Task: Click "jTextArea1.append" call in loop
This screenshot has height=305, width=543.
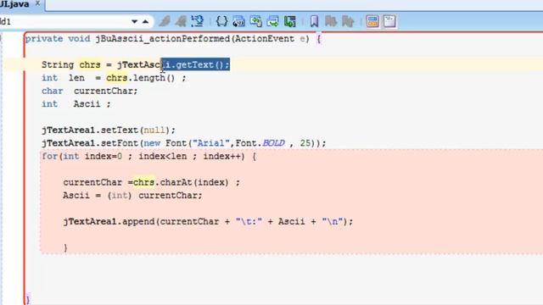Action: (109, 221)
